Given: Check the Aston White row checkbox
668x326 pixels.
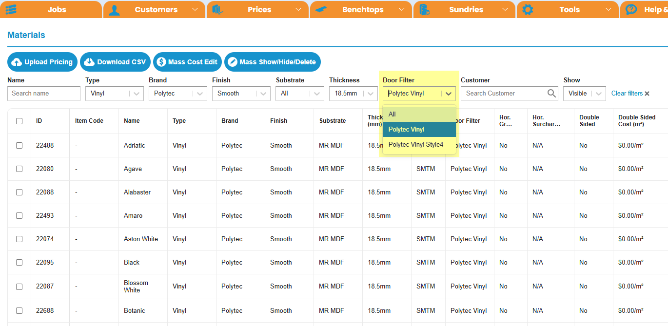Looking at the screenshot, I should click(x=19, y=239).
